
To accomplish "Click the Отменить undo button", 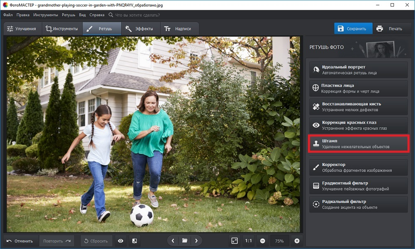I will pos(20,241).
